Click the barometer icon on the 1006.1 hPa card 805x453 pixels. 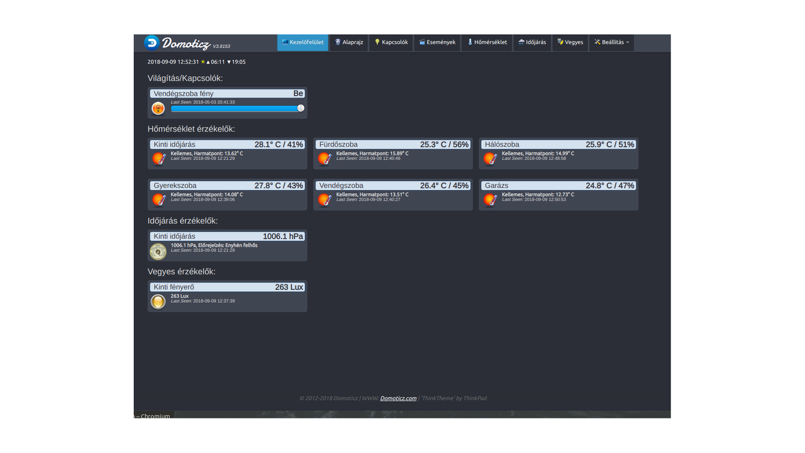[x=158, y=251]
